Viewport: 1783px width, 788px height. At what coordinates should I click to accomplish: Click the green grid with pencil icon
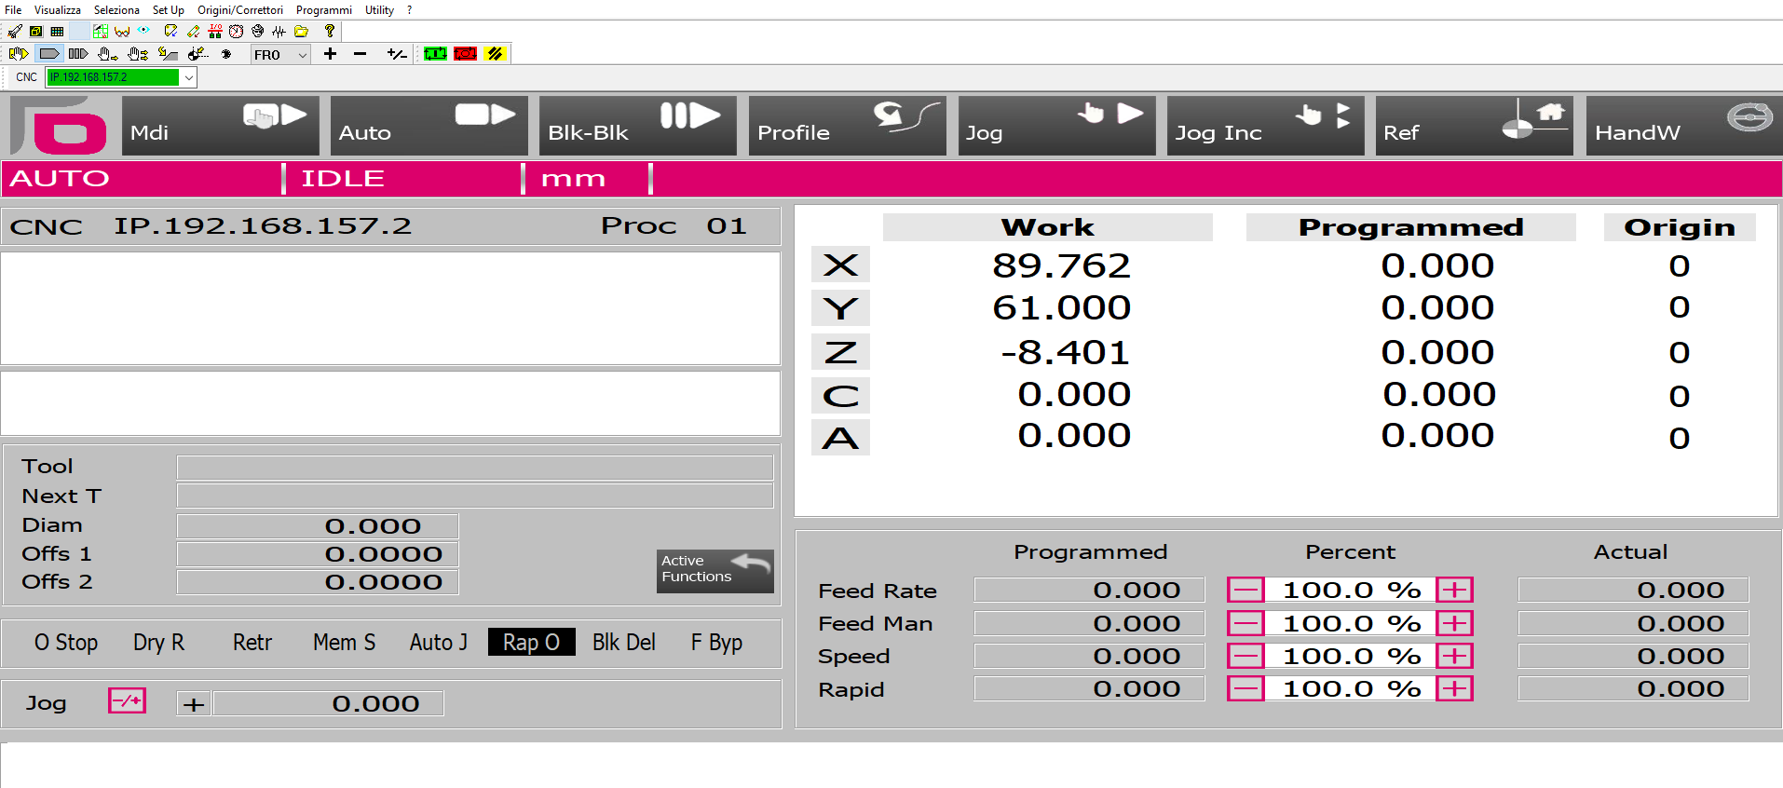[101, 31]
